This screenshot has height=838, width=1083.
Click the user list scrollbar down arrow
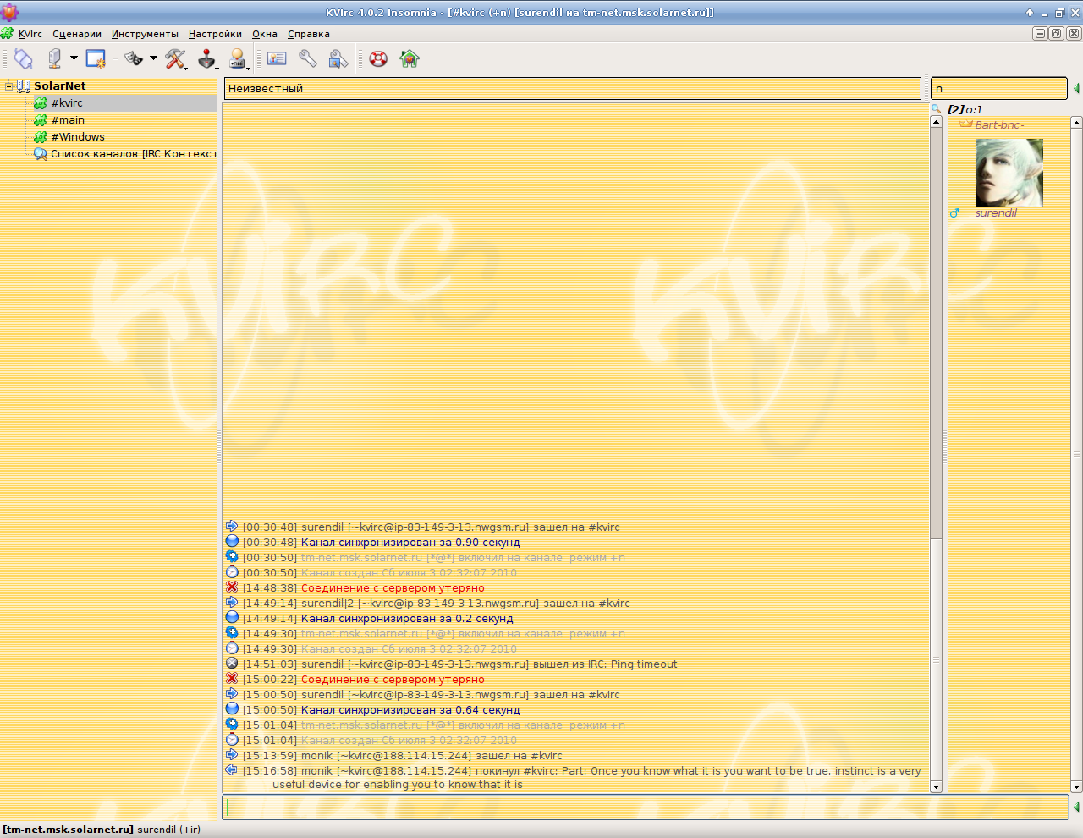[x=1077, y=786]
